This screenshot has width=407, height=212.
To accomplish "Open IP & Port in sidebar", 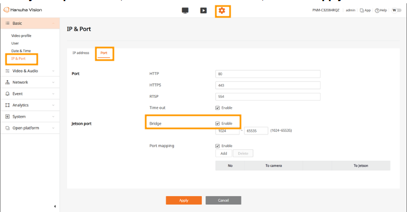I will 18,58.
